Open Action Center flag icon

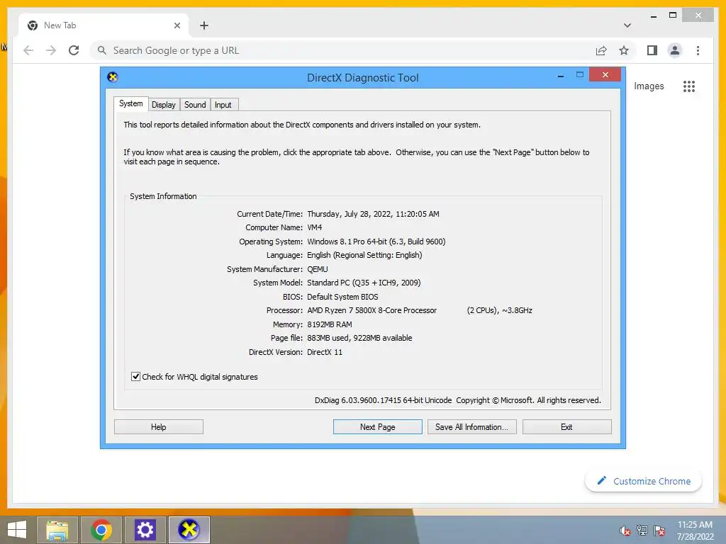point(659,530)
